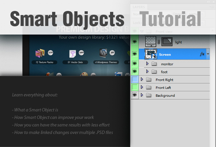Viewport: 216px width, 147px height.
Task: Hide the light layer via eye icon
Action: pos(135,42)
